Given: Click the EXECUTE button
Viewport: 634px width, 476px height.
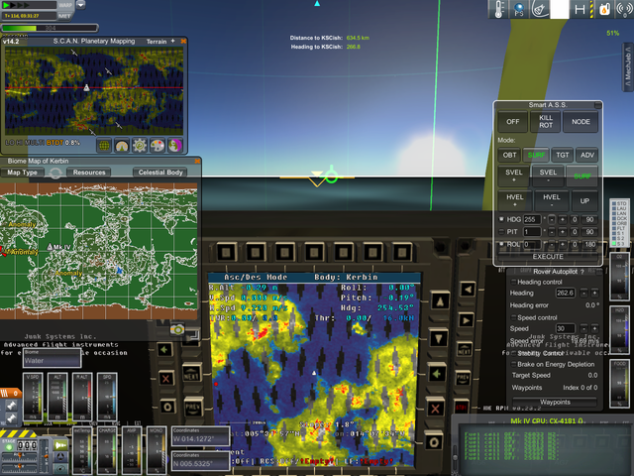Looking at the screenshot, I should coord(548,257).
